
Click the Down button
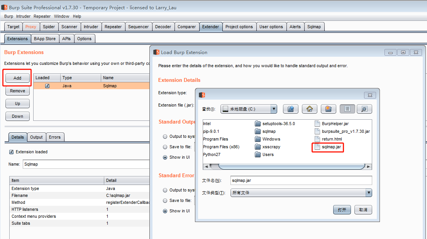pos(17,116)
